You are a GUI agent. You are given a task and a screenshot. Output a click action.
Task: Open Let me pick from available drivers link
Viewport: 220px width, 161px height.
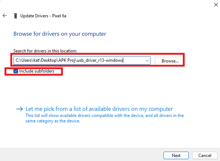point(99,109)
